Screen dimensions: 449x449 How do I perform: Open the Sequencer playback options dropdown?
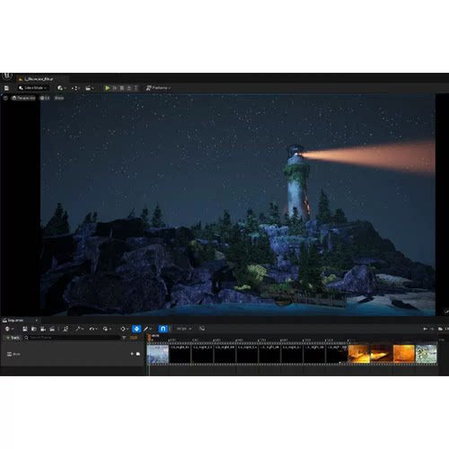(x=93, y=329)
